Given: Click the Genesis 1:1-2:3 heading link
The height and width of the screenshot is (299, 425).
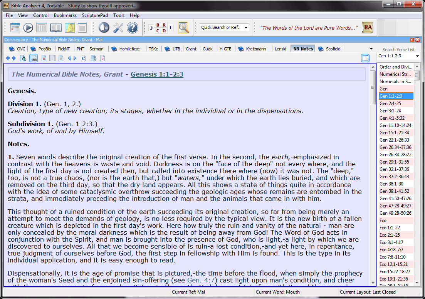Looking at the screenshot, I should pyautogui.click(x=157, y=74).
